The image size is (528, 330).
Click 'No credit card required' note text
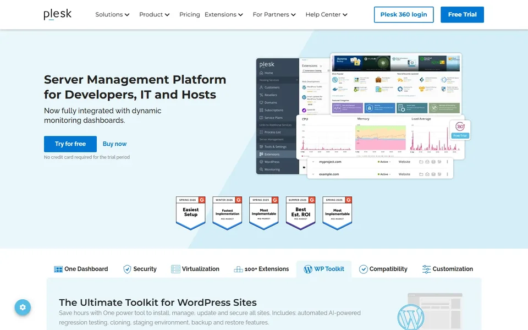[x=86, y=157]
